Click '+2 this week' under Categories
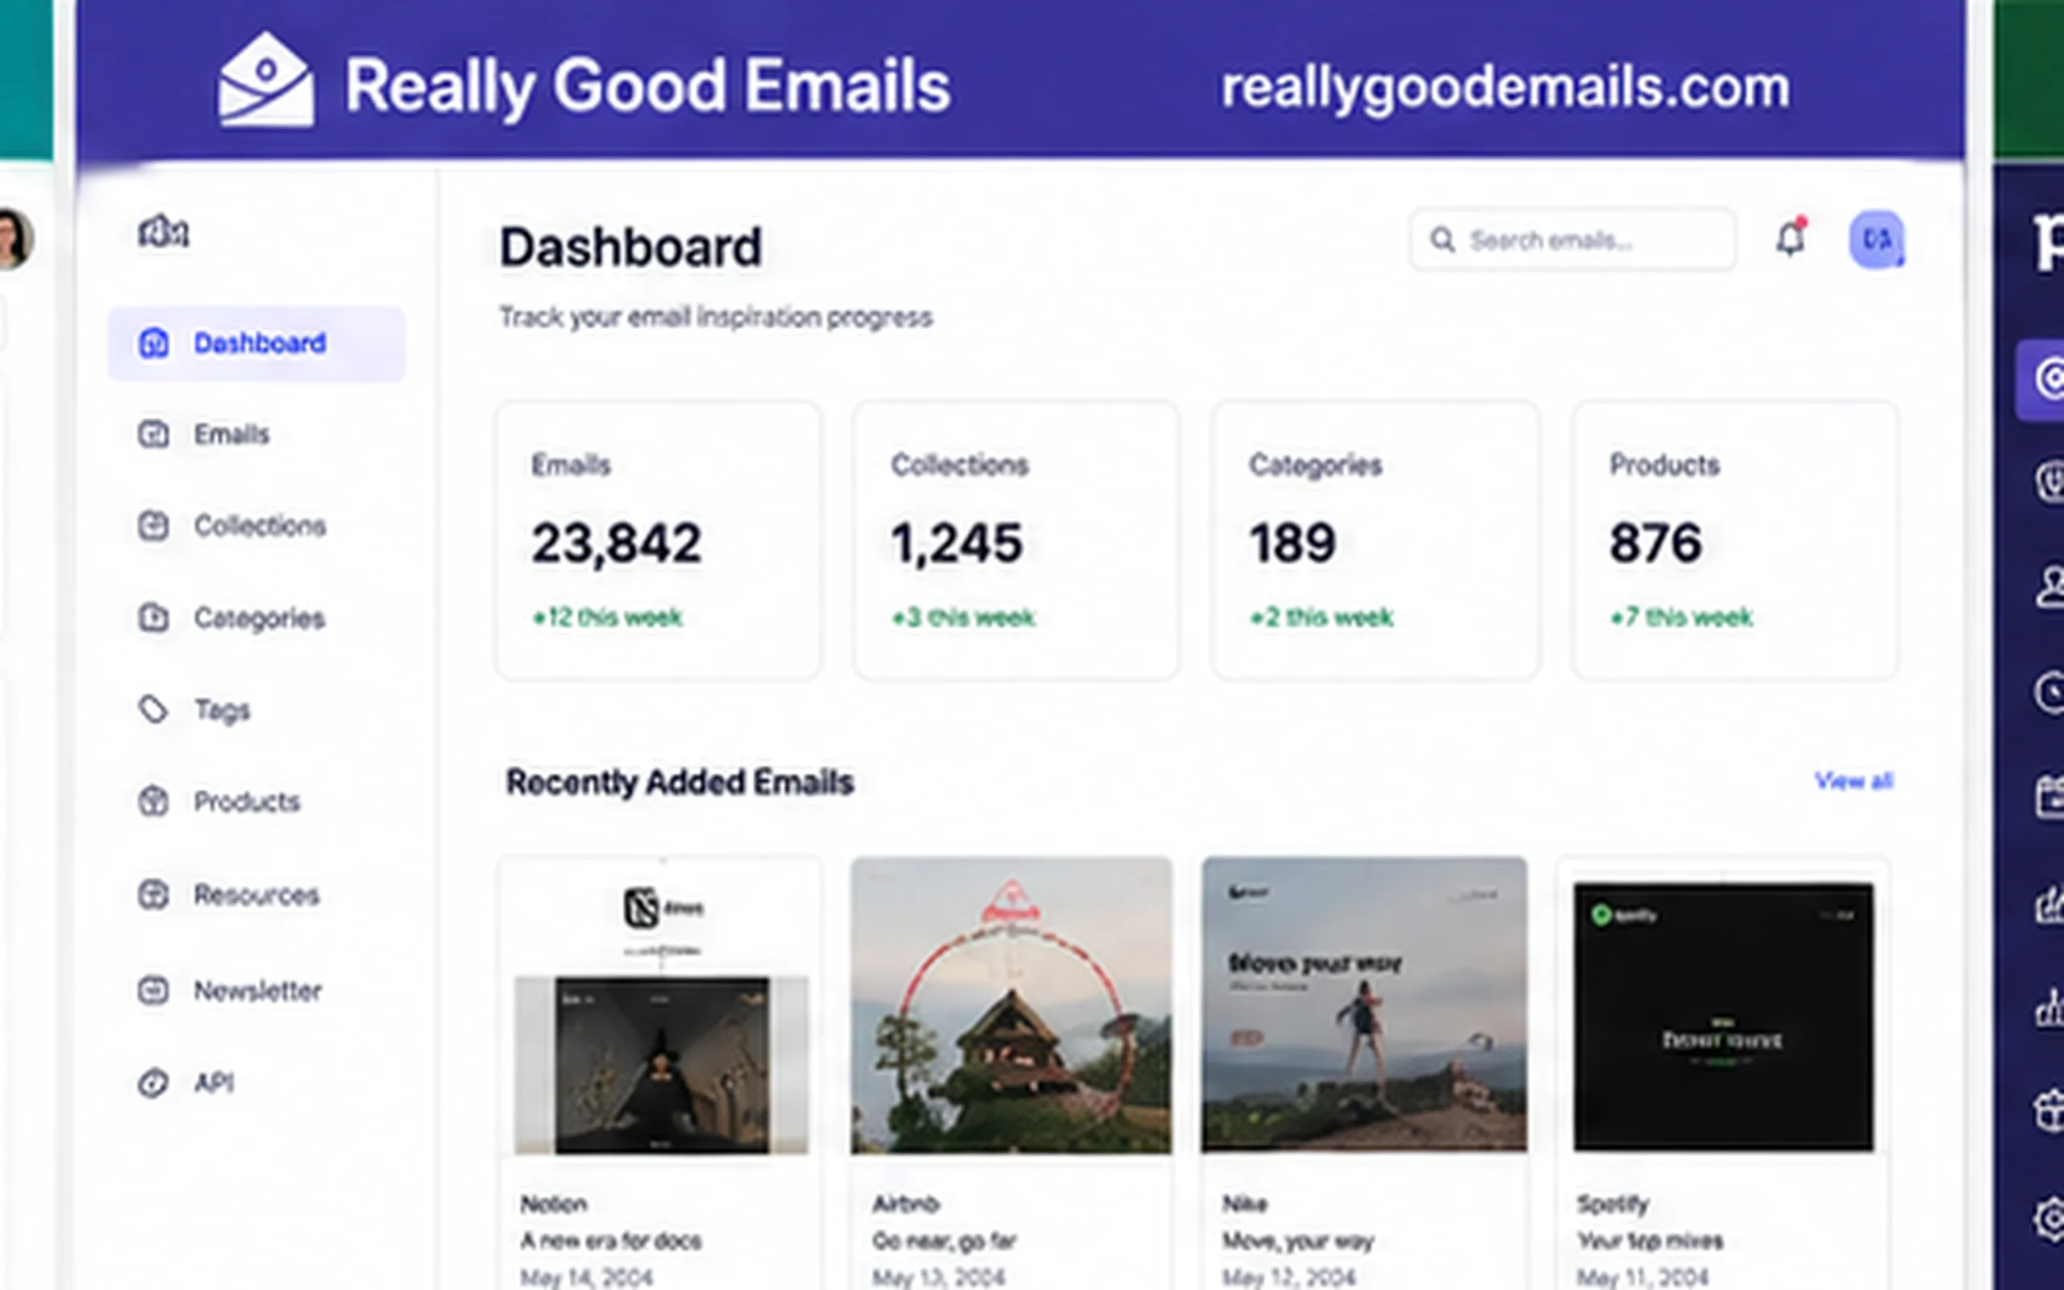Image resolution: width=2064 pixels, height=1290 pixels. tap(1321, 617)
